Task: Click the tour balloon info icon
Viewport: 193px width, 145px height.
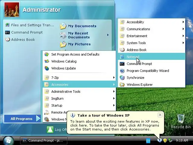Action: click(x=73, y=115)
